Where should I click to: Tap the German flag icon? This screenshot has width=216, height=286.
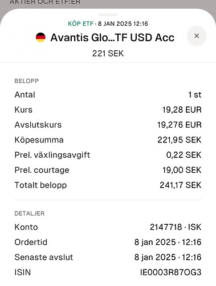pos(40,37)
